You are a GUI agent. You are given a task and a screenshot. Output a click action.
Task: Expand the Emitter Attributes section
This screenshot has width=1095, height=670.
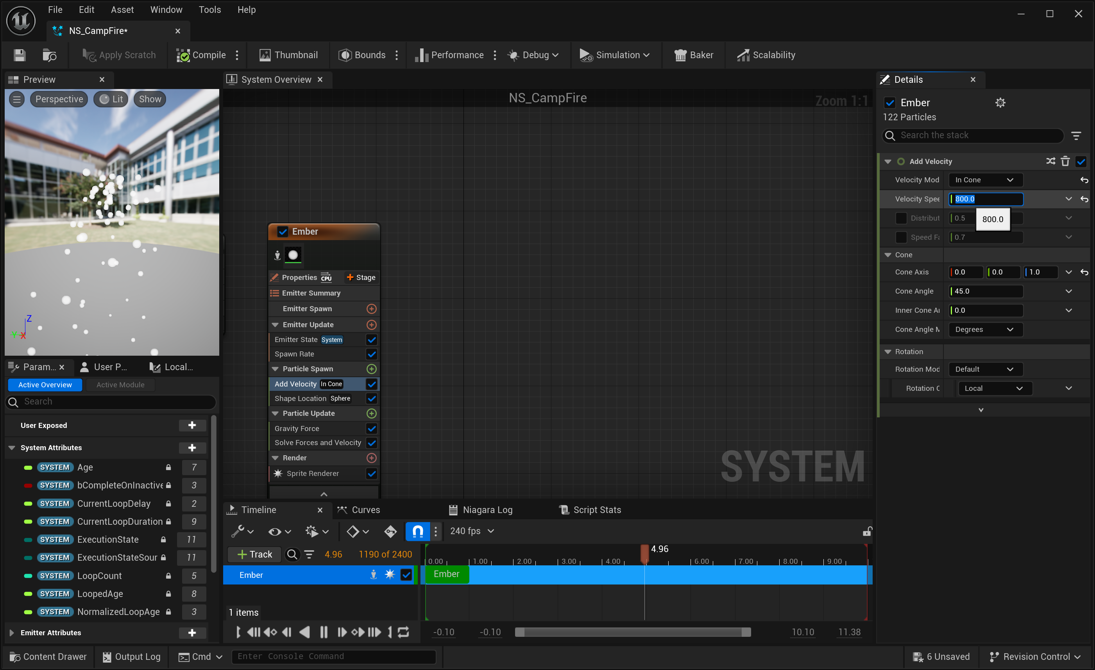[x=12, y=633]
